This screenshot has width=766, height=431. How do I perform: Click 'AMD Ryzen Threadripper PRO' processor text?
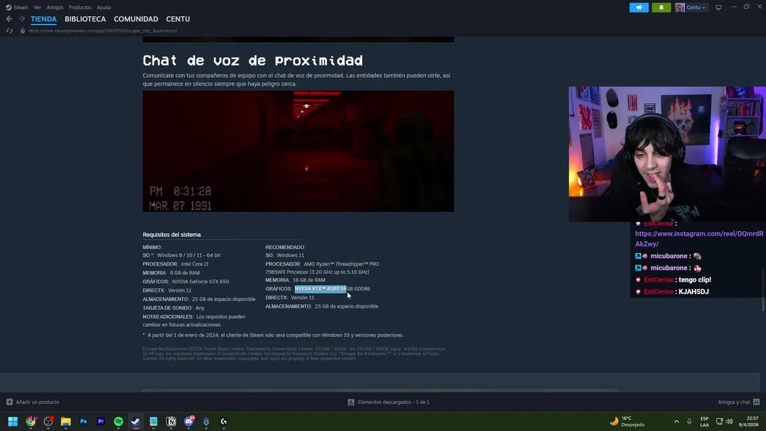(x=341, y=264)
